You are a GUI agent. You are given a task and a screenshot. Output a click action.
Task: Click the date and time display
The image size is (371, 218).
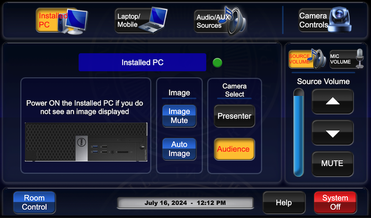pos(185,203)
